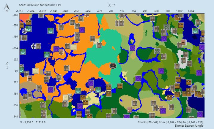Select the mossy cobblestone icon beside the river-ringed dark forest
The image size is (214, 129).
pos(157,51)
